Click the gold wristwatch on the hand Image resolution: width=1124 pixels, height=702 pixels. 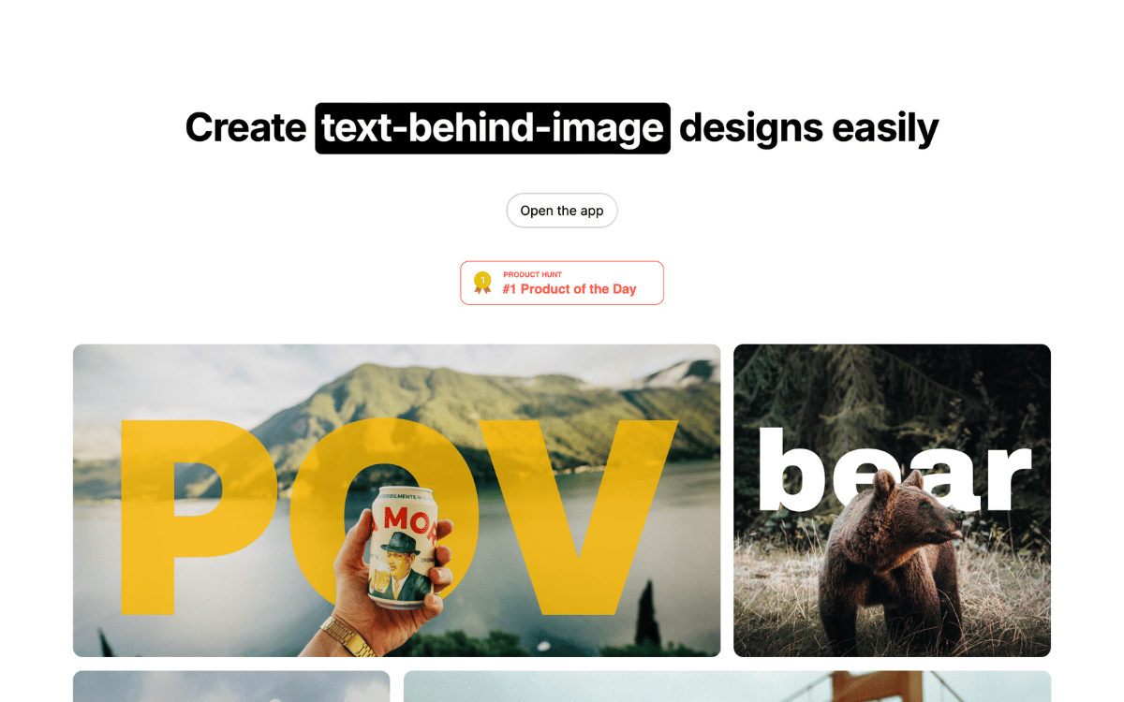pyautogui.click(x=350, y=637)
